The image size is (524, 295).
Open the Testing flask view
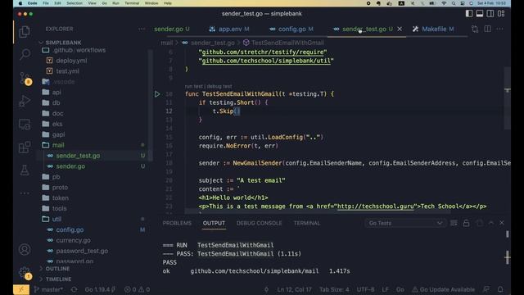point(25,170)
